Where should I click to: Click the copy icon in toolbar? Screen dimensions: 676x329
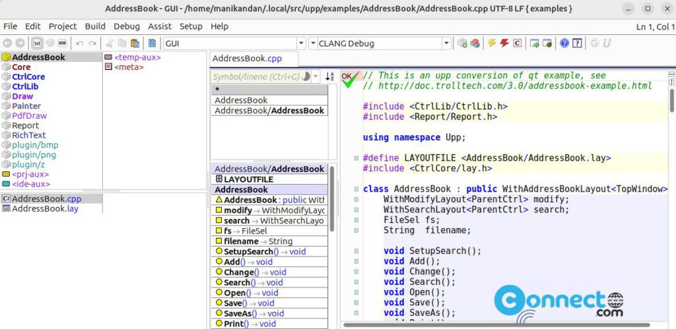tap(122, 43)
